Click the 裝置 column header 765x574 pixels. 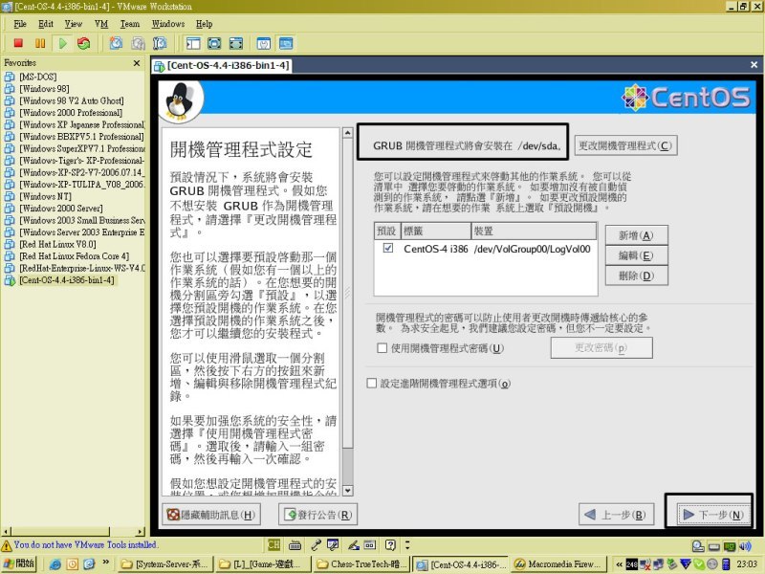coord(534,231)
